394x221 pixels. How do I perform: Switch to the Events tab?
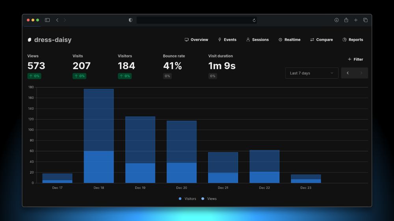pyautogui.click(x=227, y=40)
